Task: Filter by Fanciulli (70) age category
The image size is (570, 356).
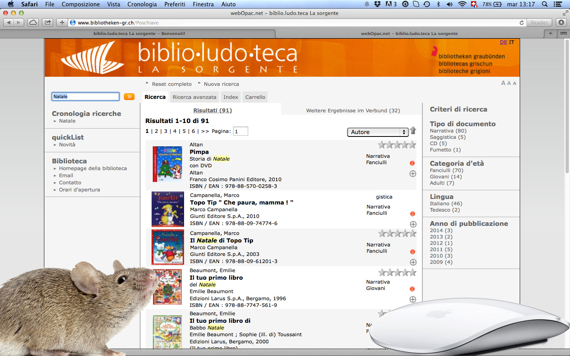Action: 446,170
